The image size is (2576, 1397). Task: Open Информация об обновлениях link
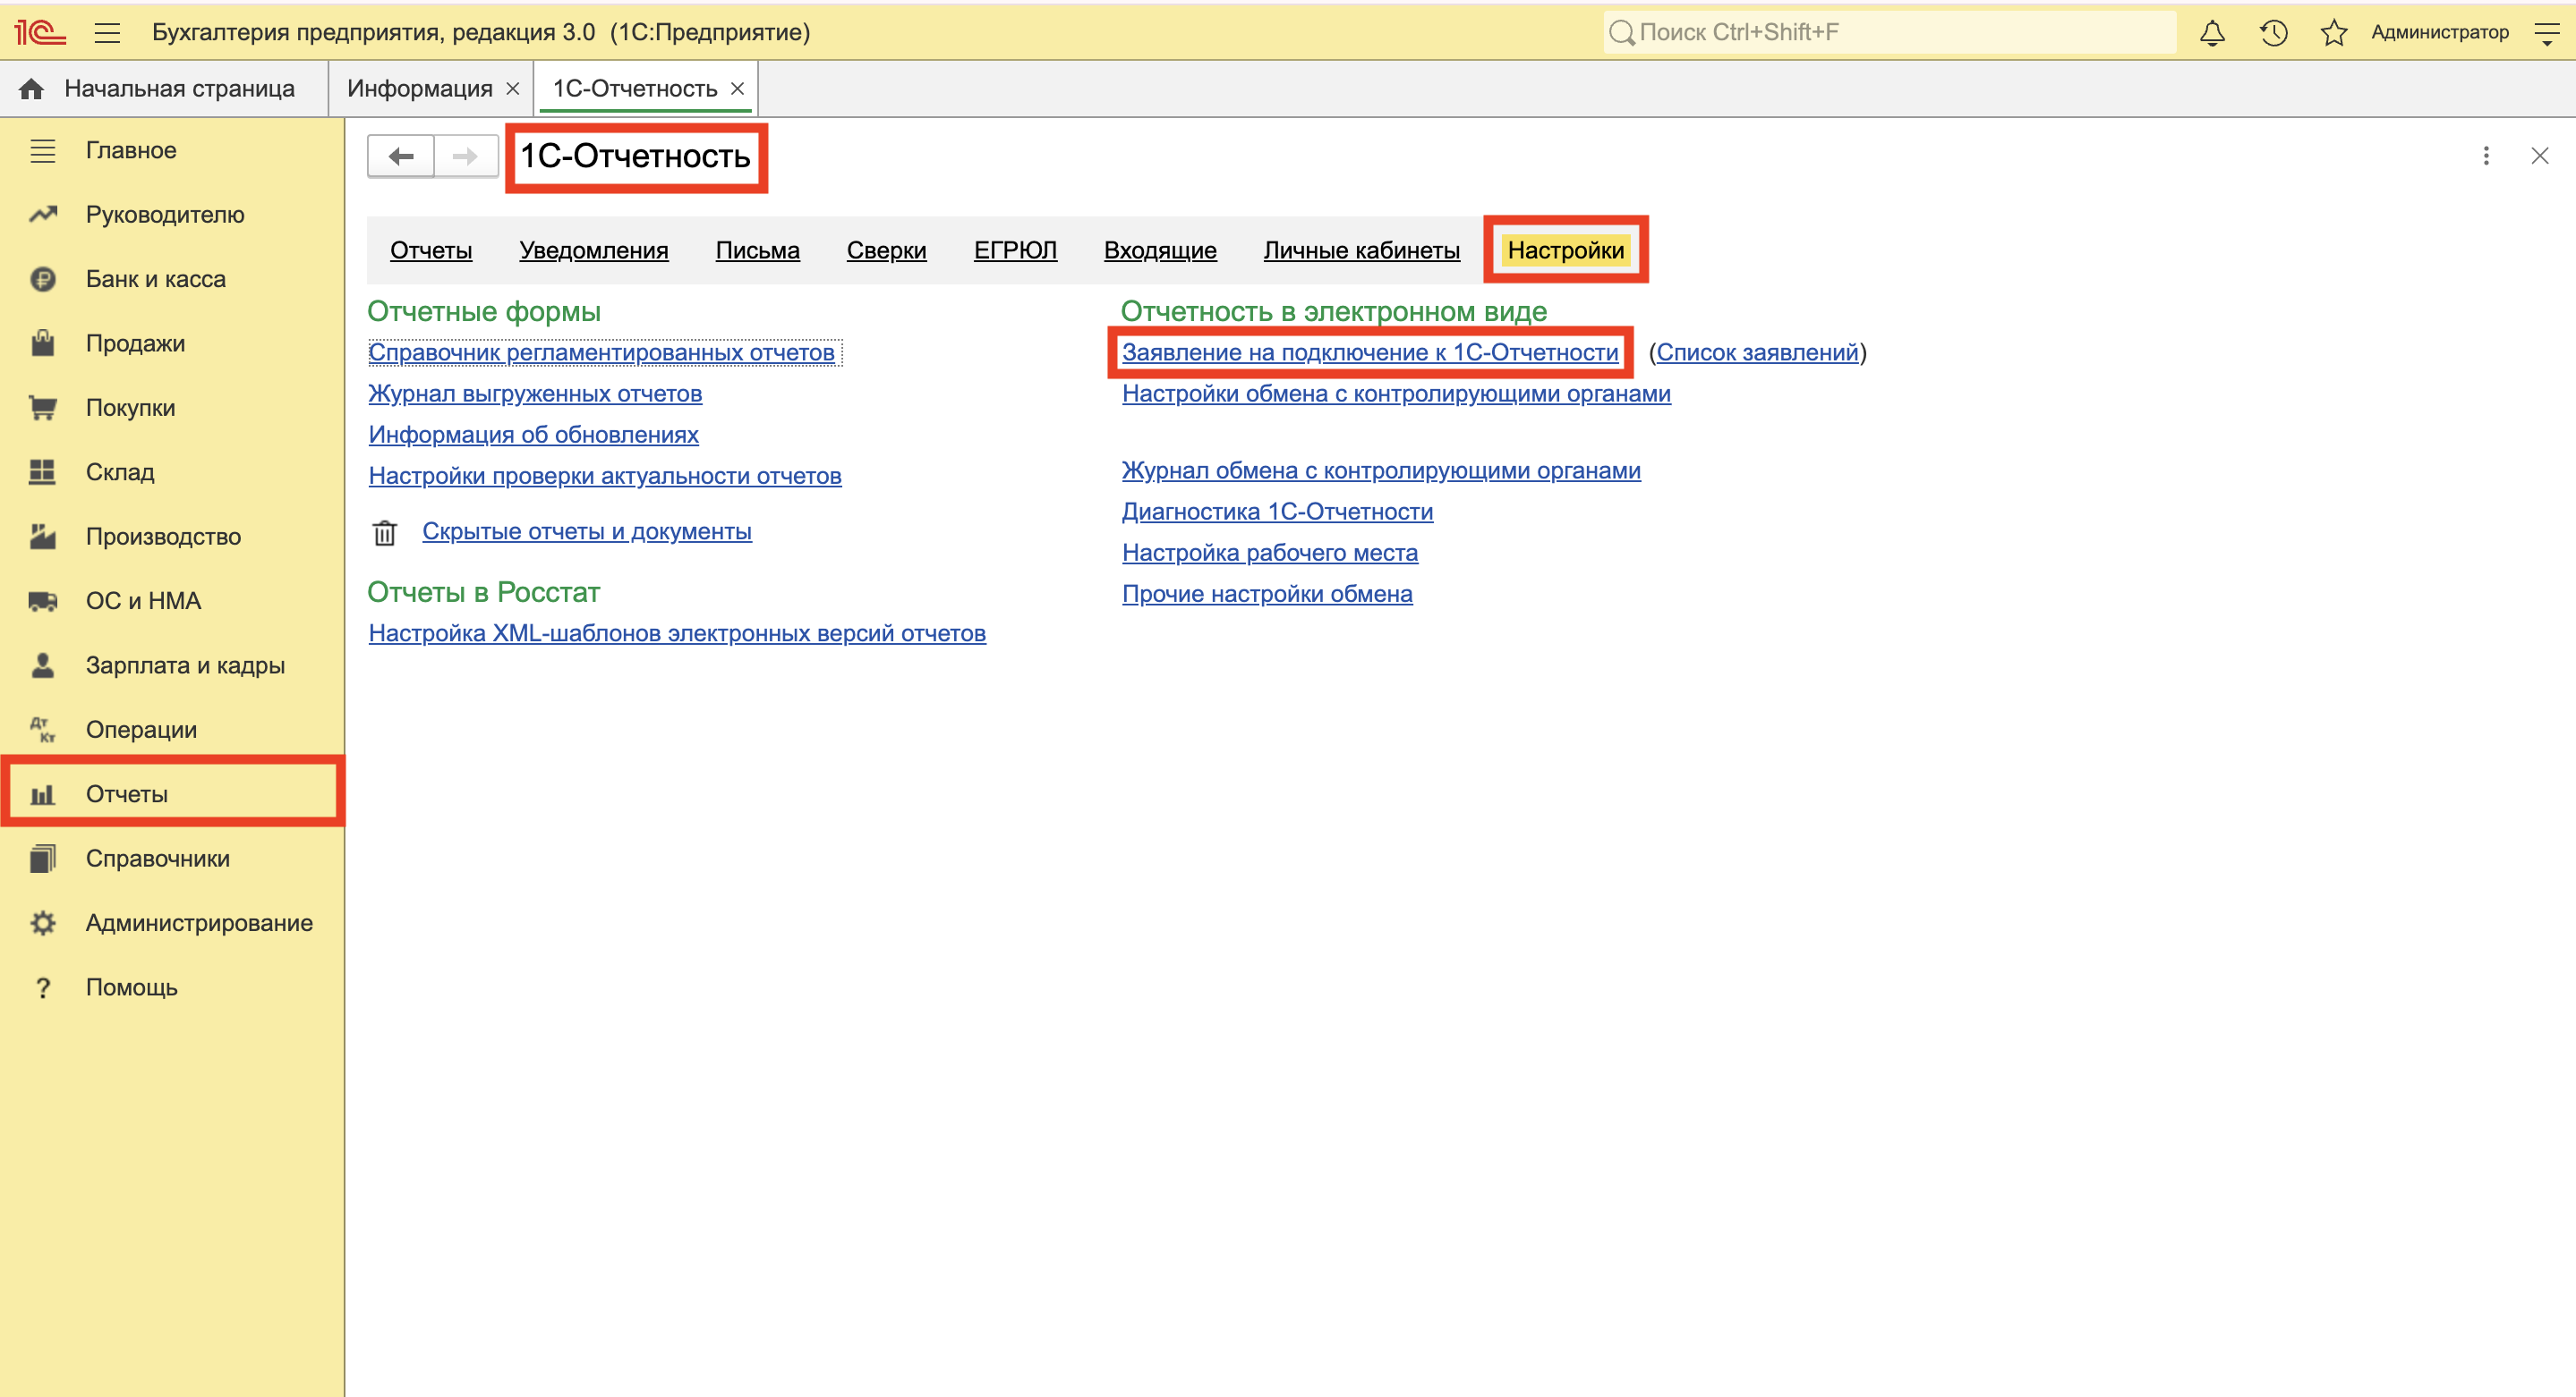pos(533,435)
